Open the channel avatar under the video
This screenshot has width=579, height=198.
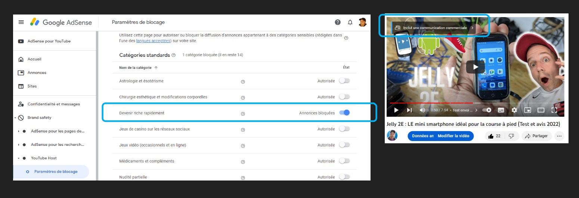pyautogui.click(x=392, y=136)
